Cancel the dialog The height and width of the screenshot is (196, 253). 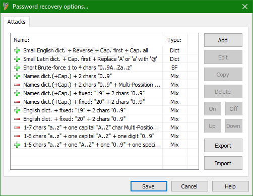coord(189,186)
